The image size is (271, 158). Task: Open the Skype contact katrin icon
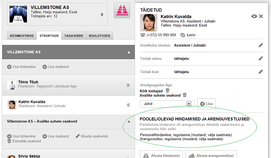click(183, 35)
